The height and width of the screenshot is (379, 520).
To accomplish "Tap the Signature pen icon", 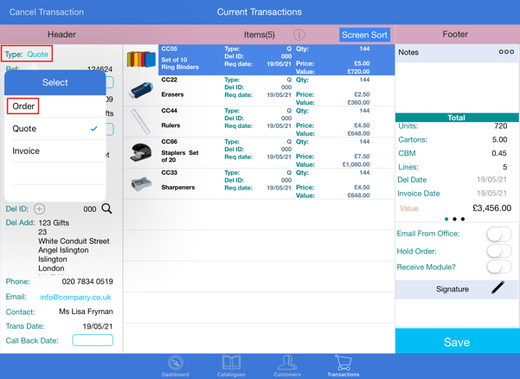I will tap(498, 289).
